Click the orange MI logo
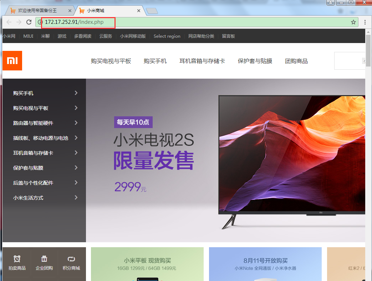Viewport: 372px width, 281px height. coord(12,60)
